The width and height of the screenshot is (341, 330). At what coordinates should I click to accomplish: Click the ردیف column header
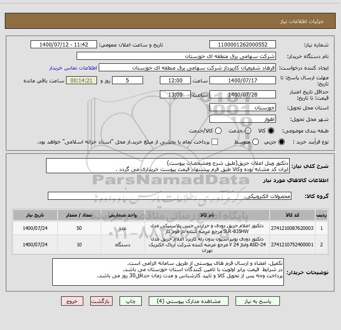click(322, 215)
